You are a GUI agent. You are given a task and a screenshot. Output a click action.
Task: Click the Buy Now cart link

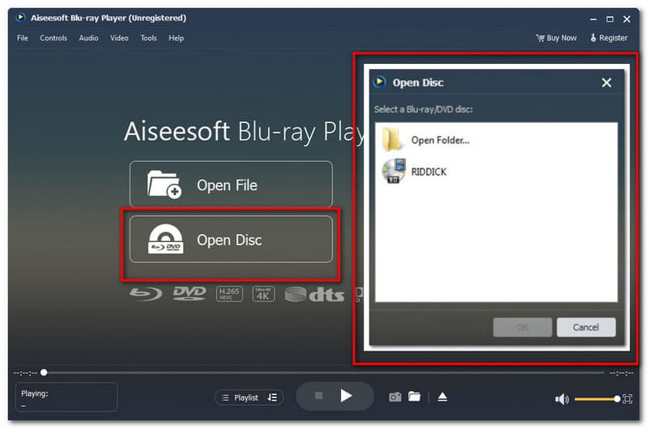(556, 38)
